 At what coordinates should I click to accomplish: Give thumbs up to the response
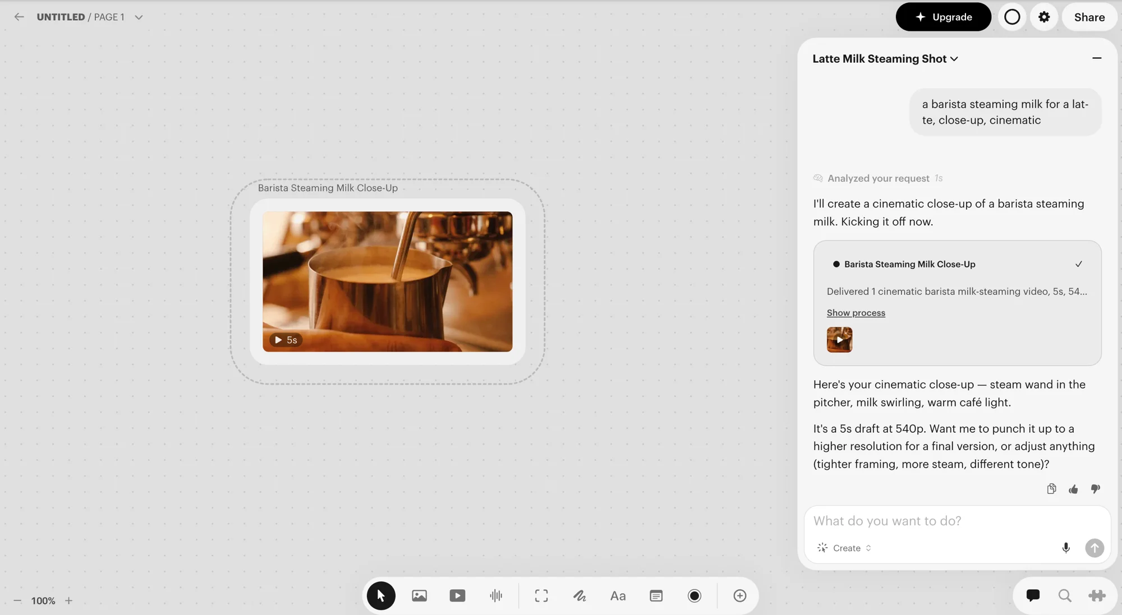1073,489
